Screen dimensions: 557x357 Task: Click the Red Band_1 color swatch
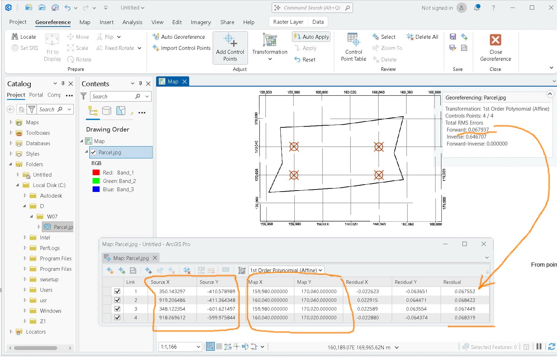tap(96, 172)
